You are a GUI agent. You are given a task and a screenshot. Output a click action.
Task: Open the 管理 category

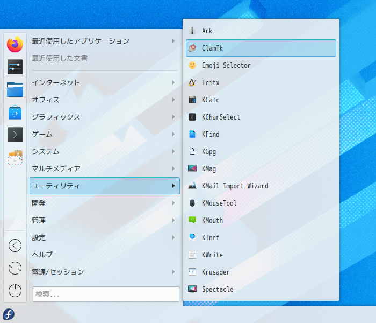105,220
